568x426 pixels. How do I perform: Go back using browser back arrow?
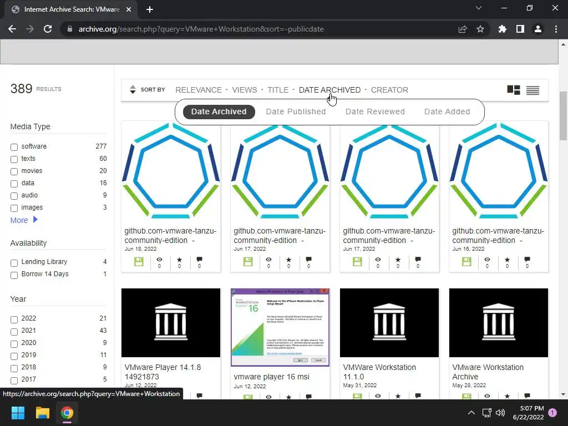(12, 29)
